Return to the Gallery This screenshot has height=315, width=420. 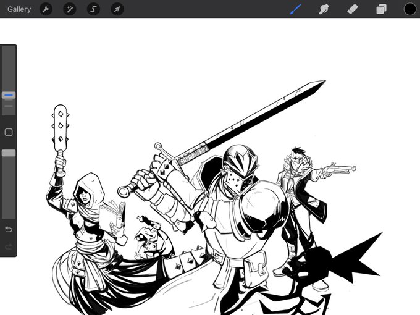coord(19,9)
